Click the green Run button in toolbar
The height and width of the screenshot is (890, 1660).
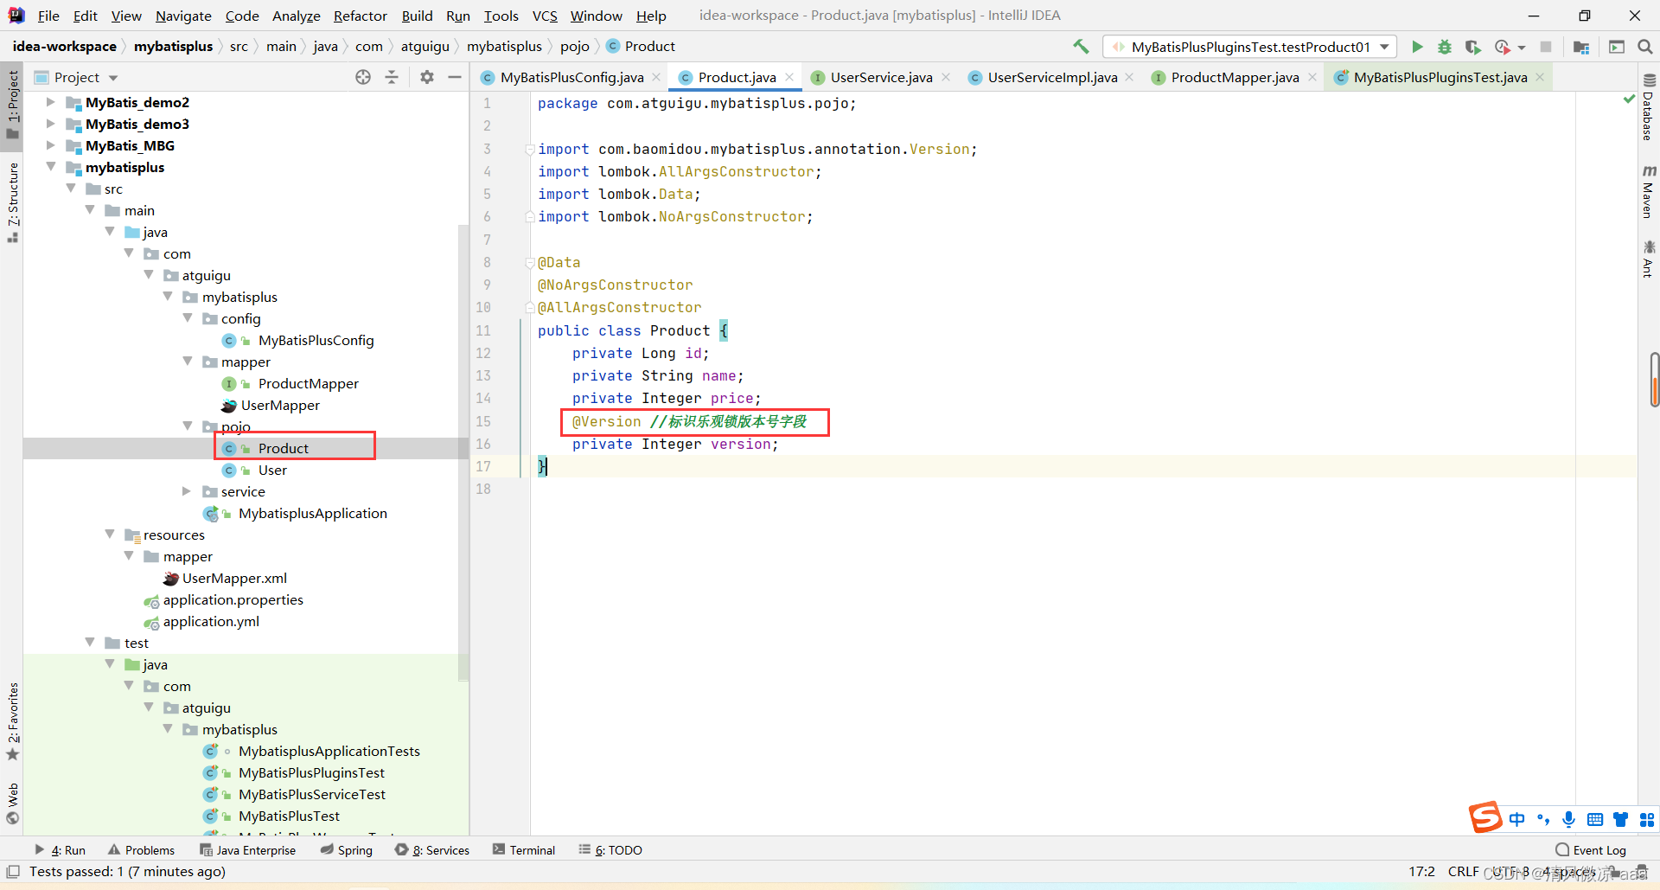point(1417,47)
